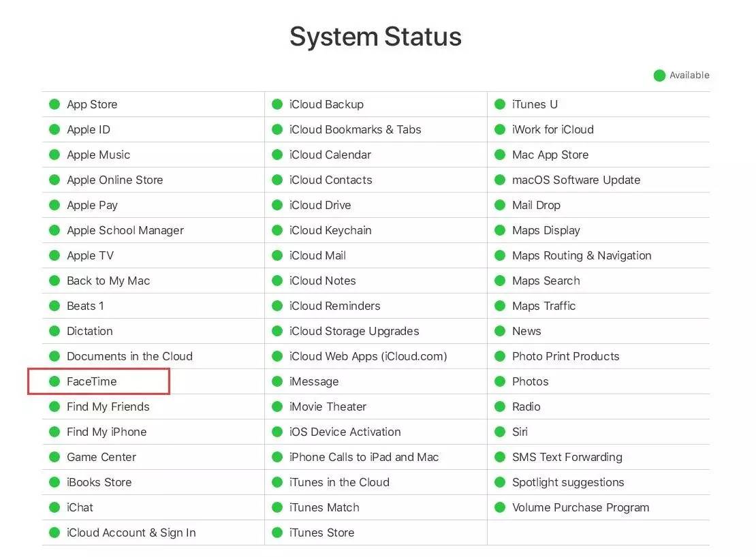Open the Volume Purchase Program entry
756x557 pixels.
click(x=581, y=507)
